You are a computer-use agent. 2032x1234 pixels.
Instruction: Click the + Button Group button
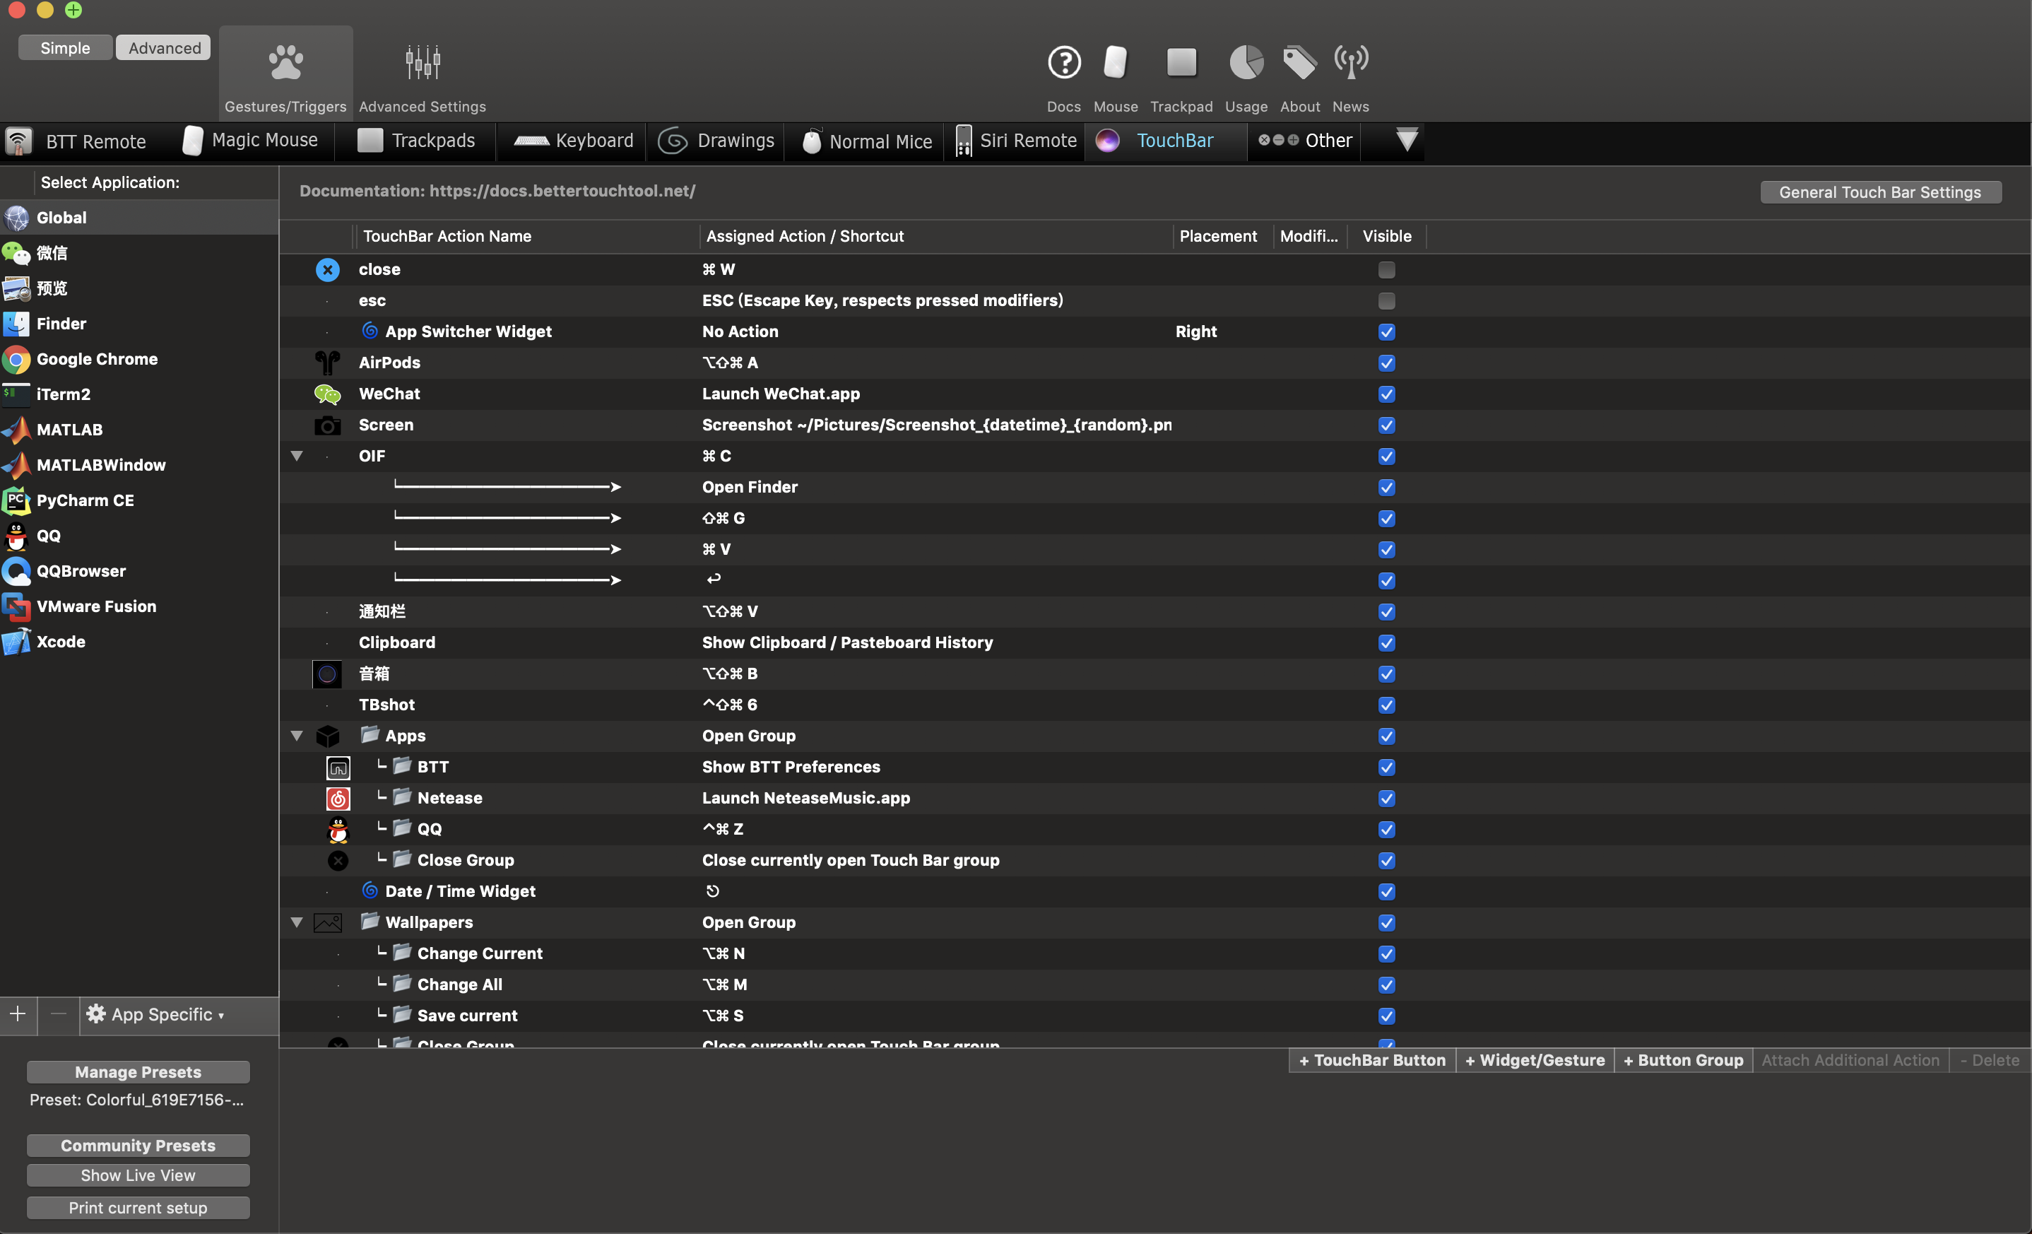[1683, 1061]
